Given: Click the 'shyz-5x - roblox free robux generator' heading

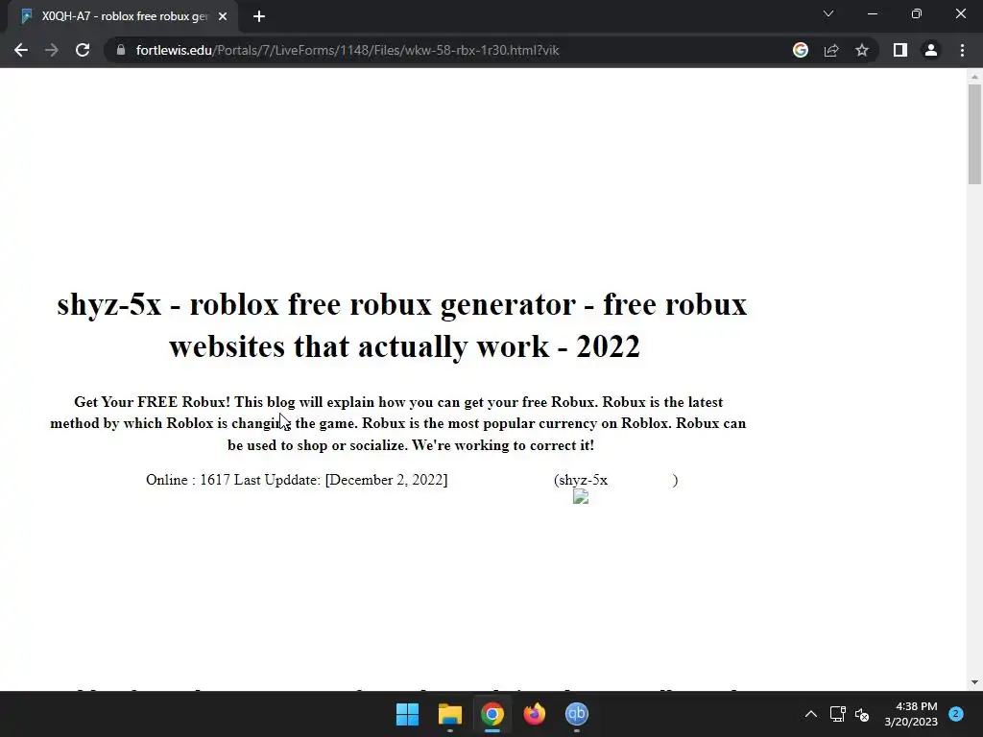Looking at the screenshot, I should [402, 325].
